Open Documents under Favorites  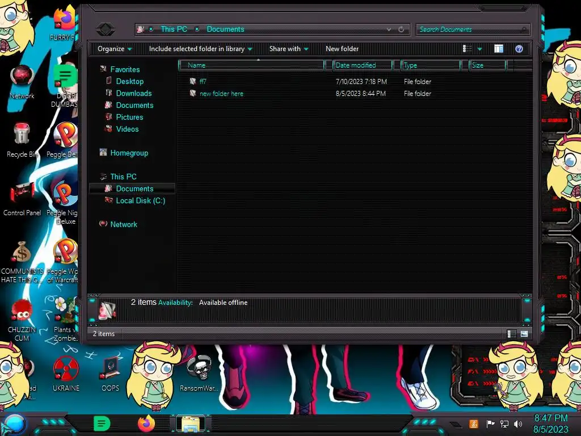[x=134, y=105]
